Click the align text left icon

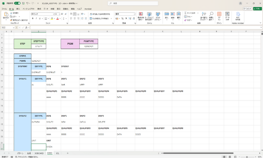pyautogui.click(x=71, y=18)
